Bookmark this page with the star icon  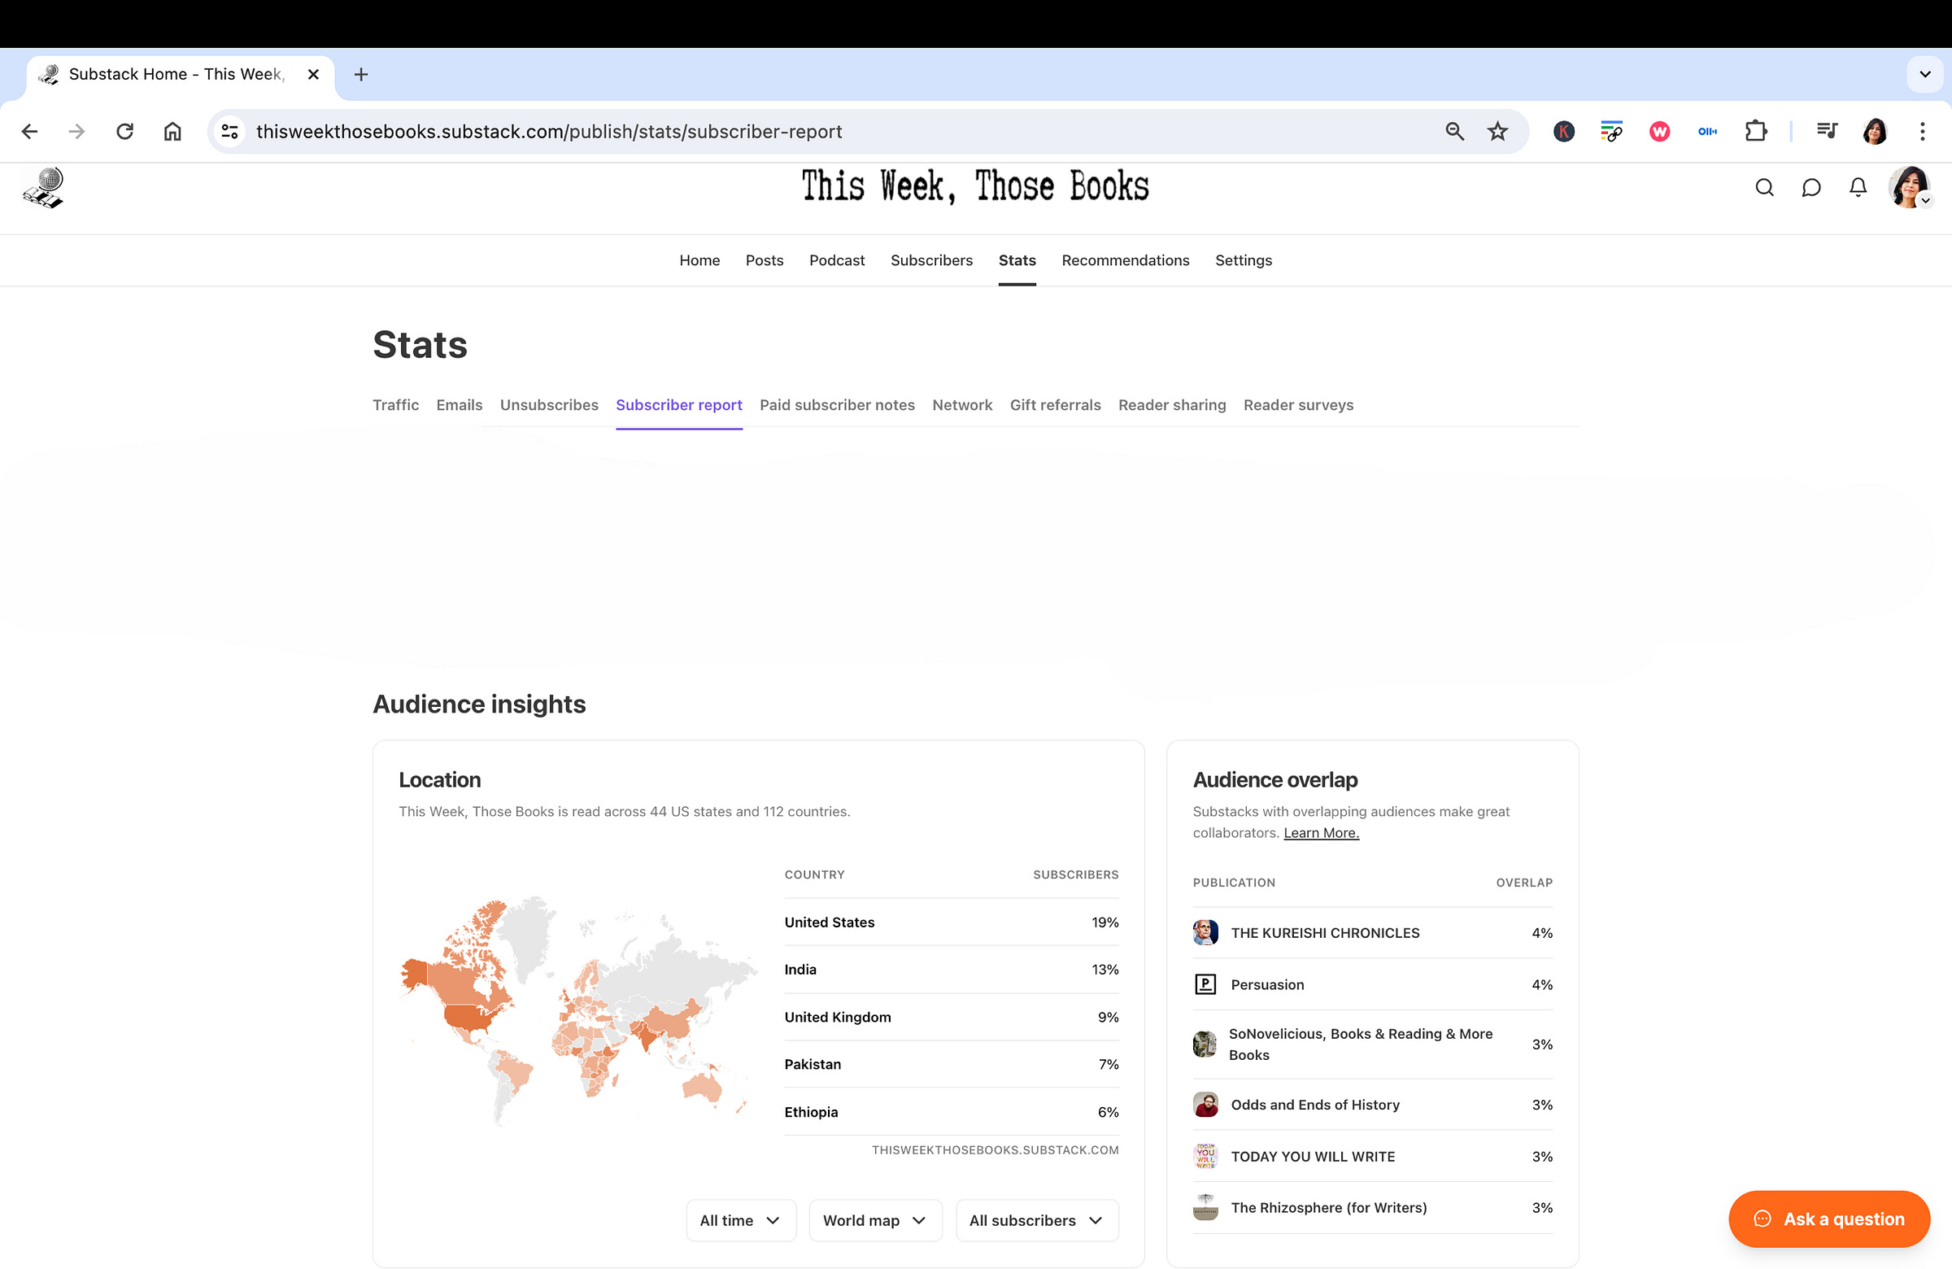pos(1497,131)
